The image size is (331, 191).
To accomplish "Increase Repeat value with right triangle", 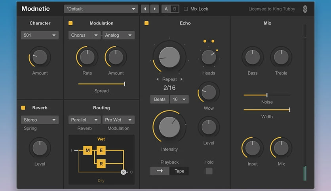I will (x=182, y=79).
